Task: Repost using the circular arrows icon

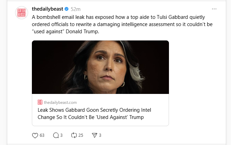Action: (x=74, y=135)
